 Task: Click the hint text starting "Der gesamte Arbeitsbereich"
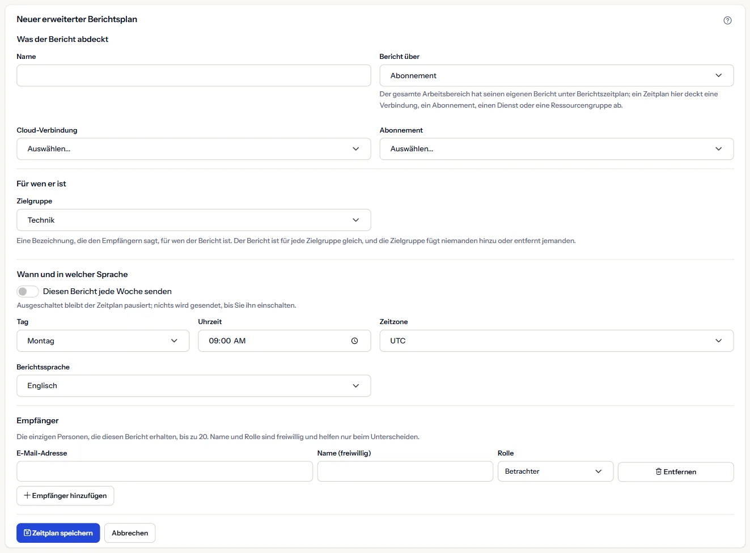549,100
